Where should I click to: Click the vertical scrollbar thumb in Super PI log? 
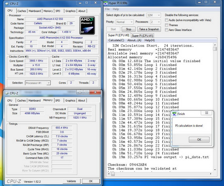pos(215,49)
